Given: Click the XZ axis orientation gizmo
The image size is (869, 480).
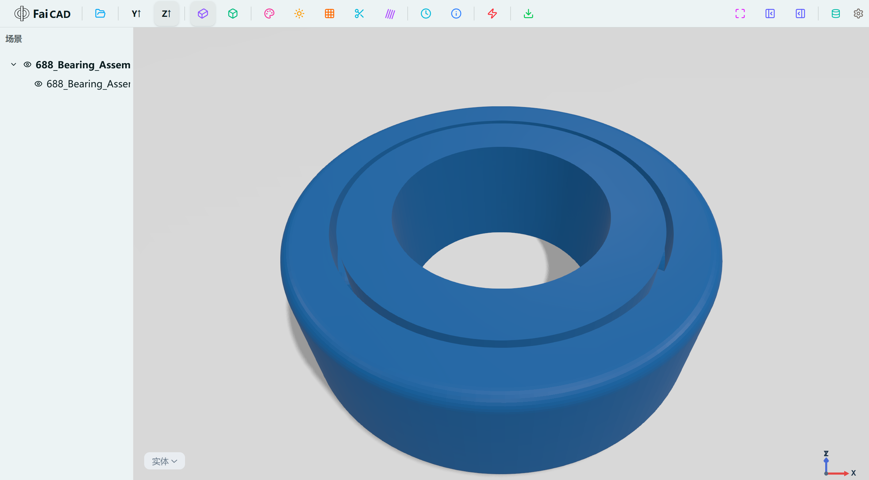Looking at the screenshot, I should click(839, 464).
